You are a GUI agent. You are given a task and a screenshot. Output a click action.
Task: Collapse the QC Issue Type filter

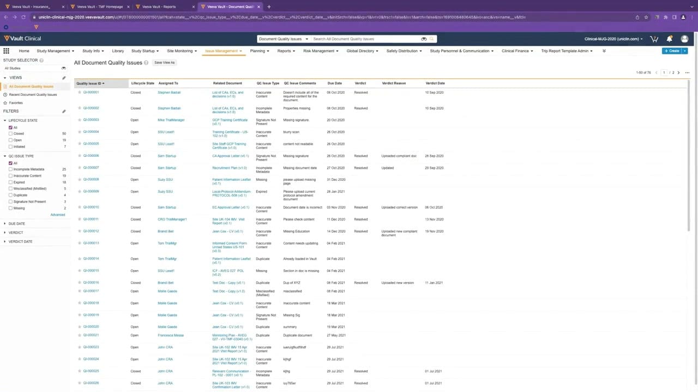(5, 156)
